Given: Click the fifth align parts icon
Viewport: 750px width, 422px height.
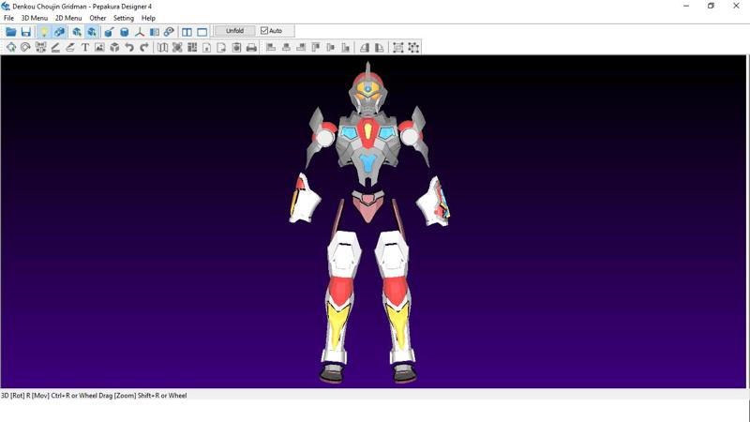Looking at the screenshot, I should [331, 47].
